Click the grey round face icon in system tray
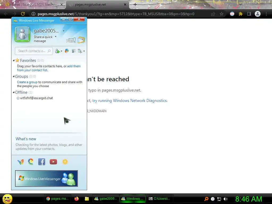The width and height of the screenshot is (272, 204). click(213, 199)
